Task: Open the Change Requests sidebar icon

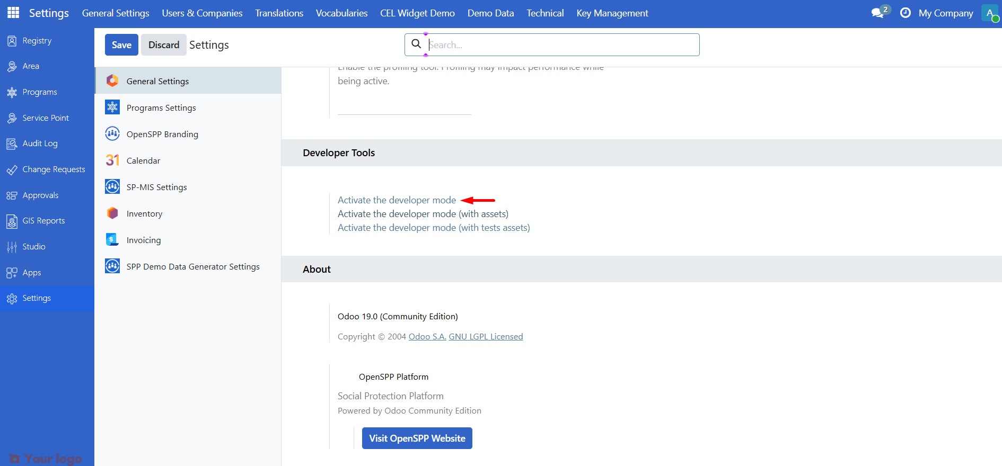Action: (12, 169)
